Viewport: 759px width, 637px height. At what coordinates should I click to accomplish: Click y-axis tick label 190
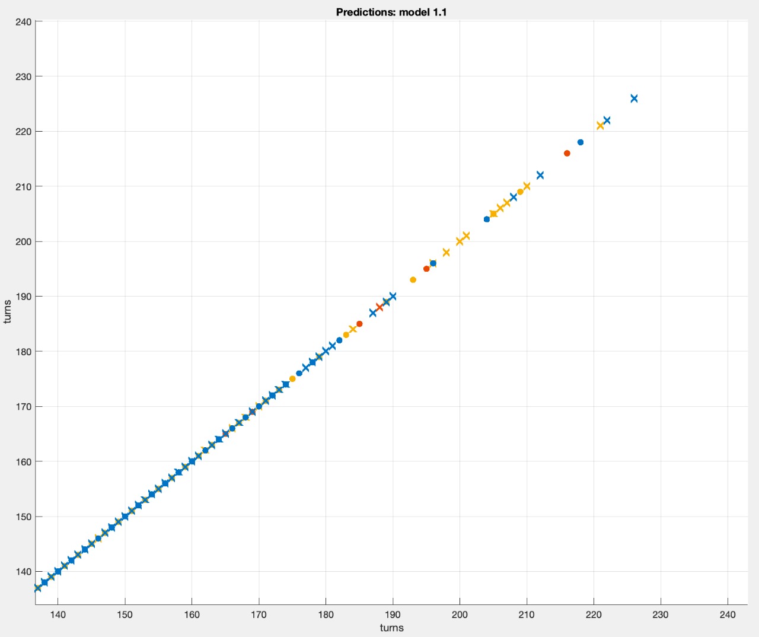23,297
